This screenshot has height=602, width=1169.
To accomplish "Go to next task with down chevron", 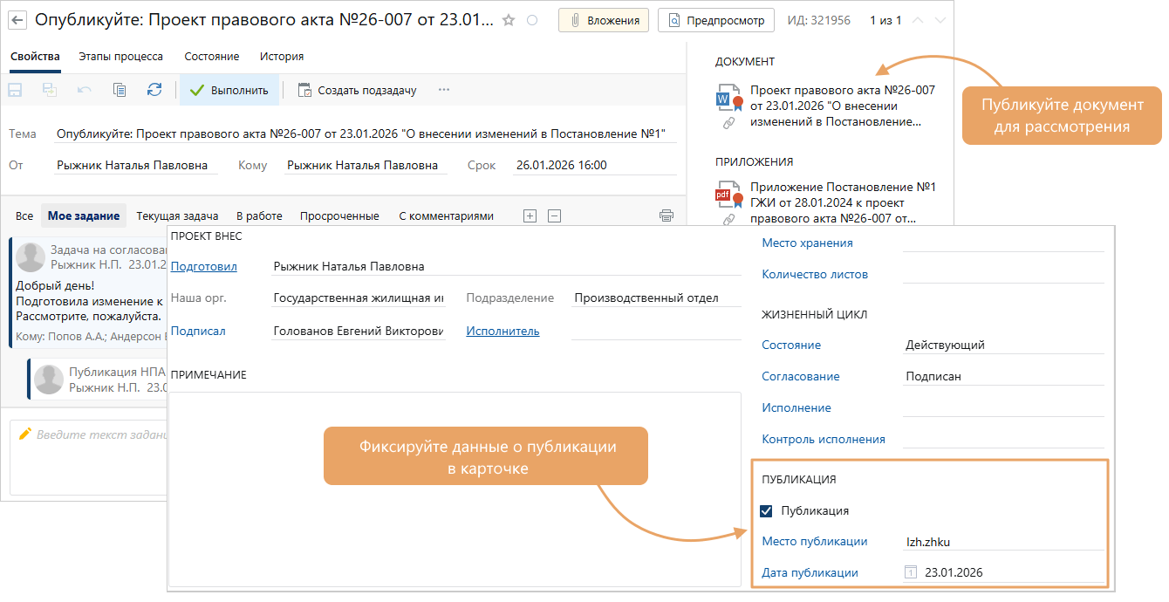I will pyautogui.click(x=940, y=20).
